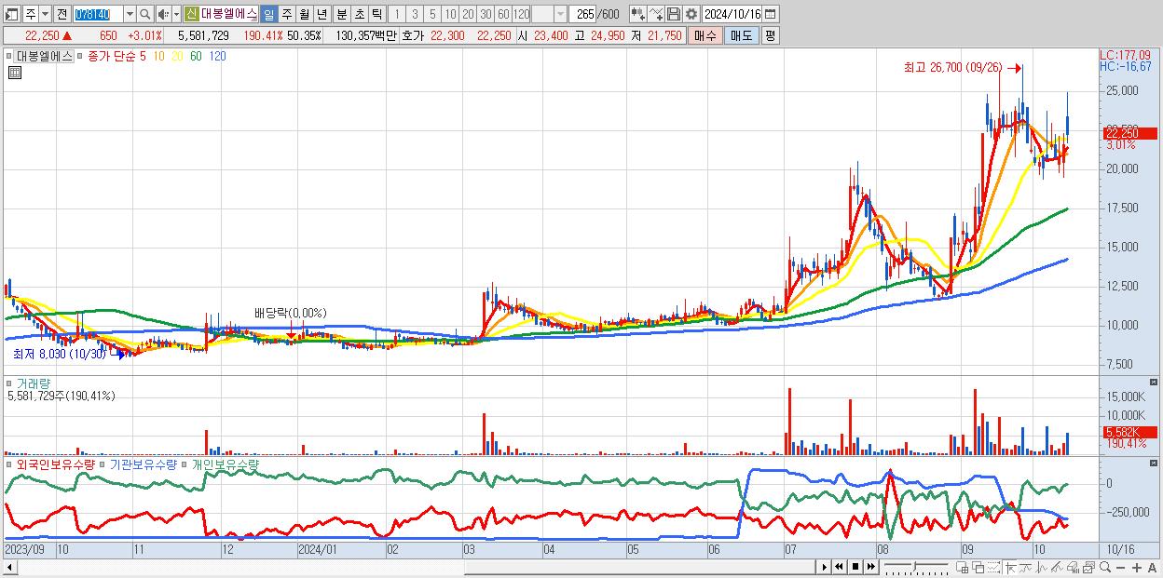Choose interval 30 button
The width and height of the screenshot is (1163, 578).
pyautogui.click(x=486, y=14)
